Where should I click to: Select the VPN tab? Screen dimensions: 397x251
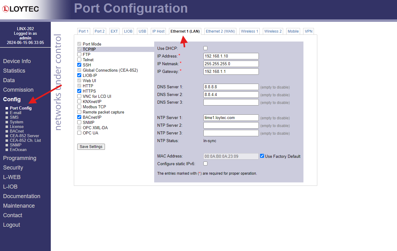click(308, 31)
